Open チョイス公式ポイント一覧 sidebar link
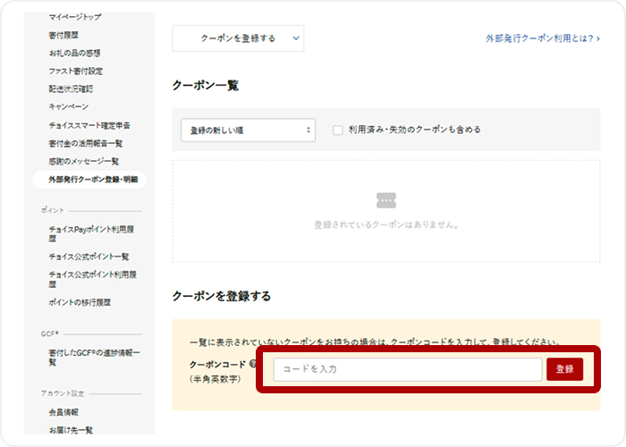 (89, 257)
